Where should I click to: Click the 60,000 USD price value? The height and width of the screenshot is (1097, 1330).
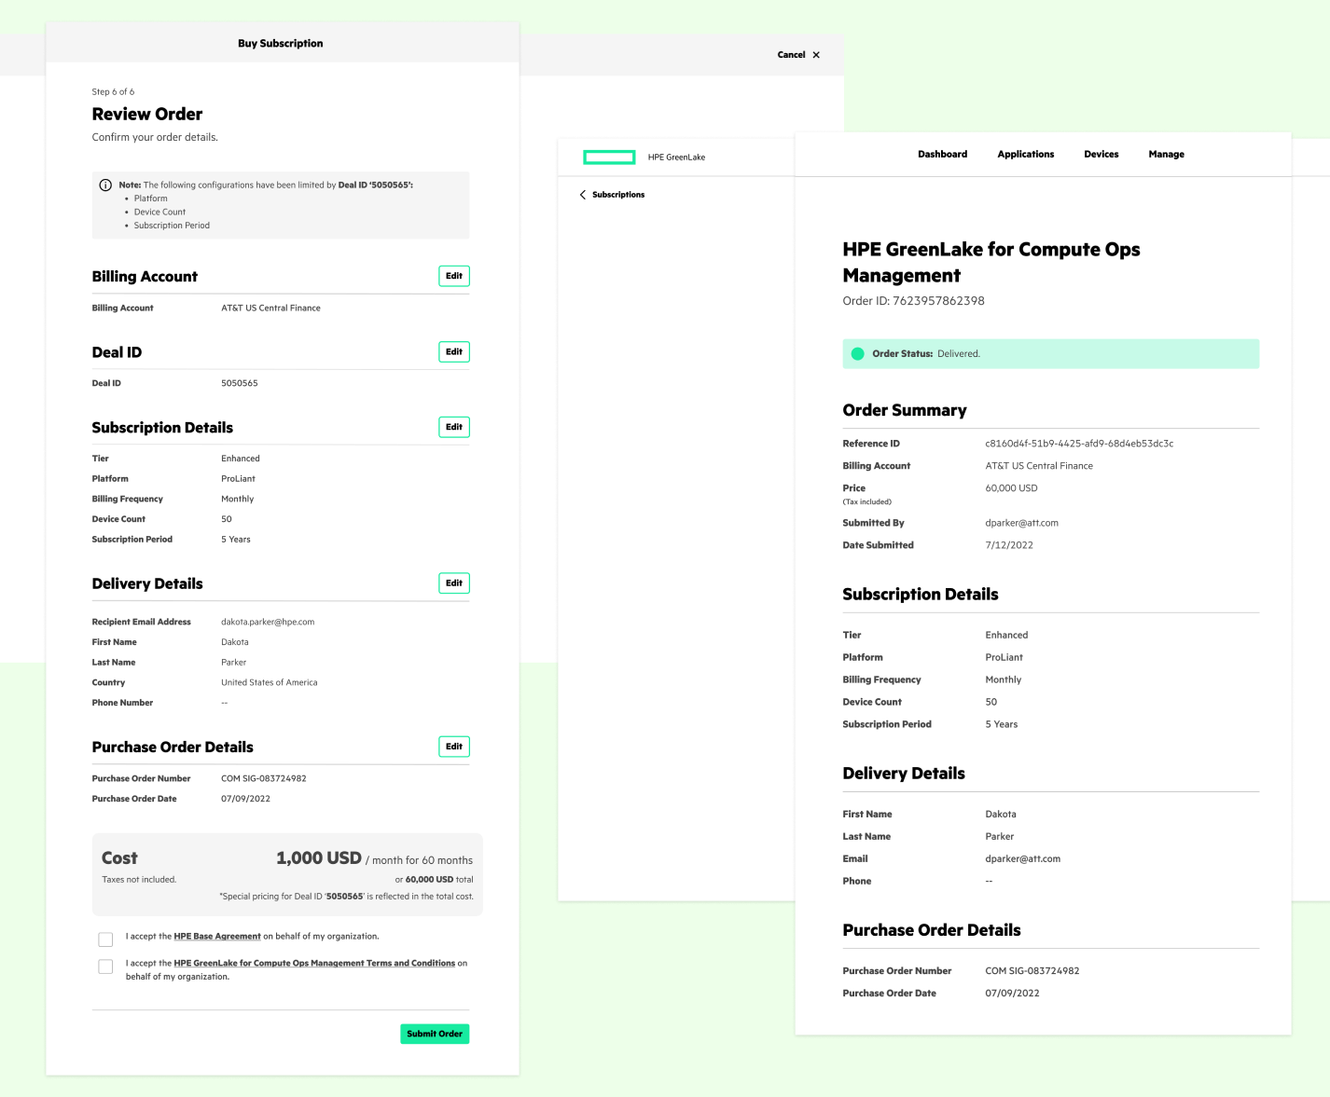[1011, 488]
